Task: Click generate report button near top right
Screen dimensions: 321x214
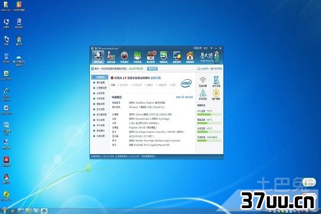Action: [203, 68]
